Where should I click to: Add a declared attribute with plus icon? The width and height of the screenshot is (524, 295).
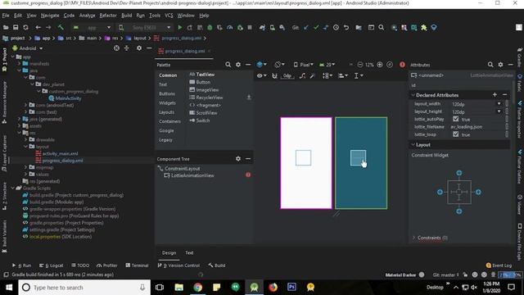coord(495,95)
